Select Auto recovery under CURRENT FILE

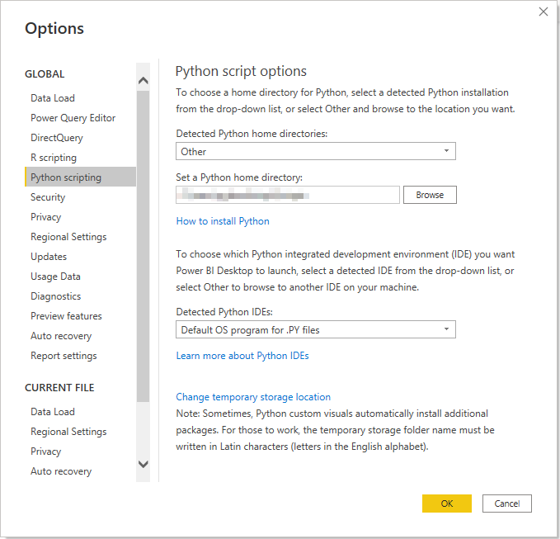[x=61, y=471]
